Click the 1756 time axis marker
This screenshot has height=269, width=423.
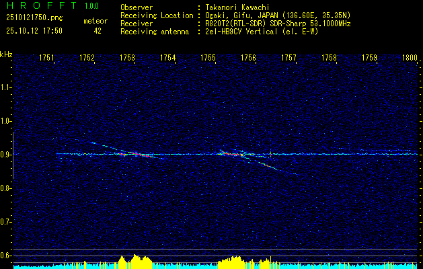[x=248, y=57]
